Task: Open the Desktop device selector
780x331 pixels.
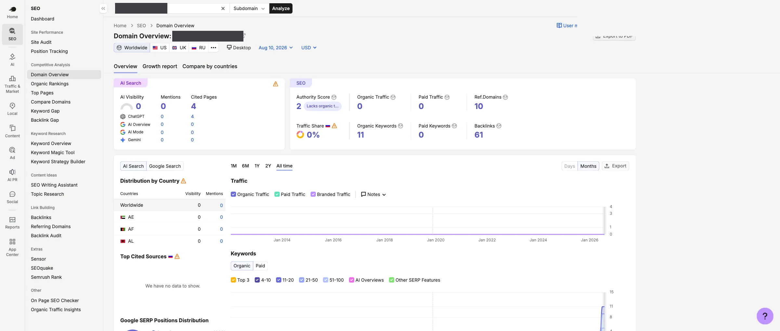Action: click(239, 48)
